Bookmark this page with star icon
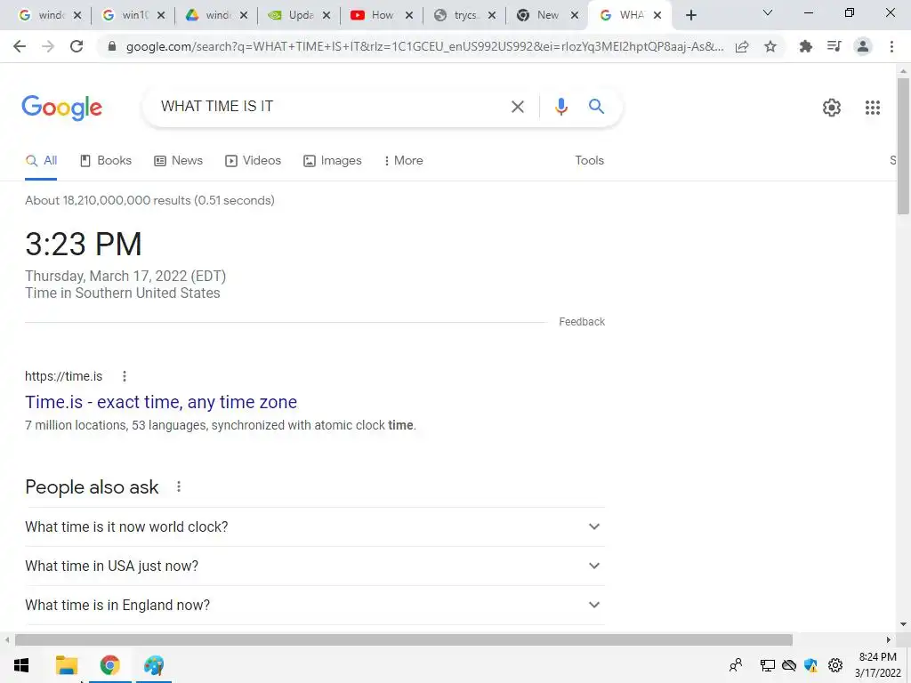911x683 pixels. pos(770,46)
